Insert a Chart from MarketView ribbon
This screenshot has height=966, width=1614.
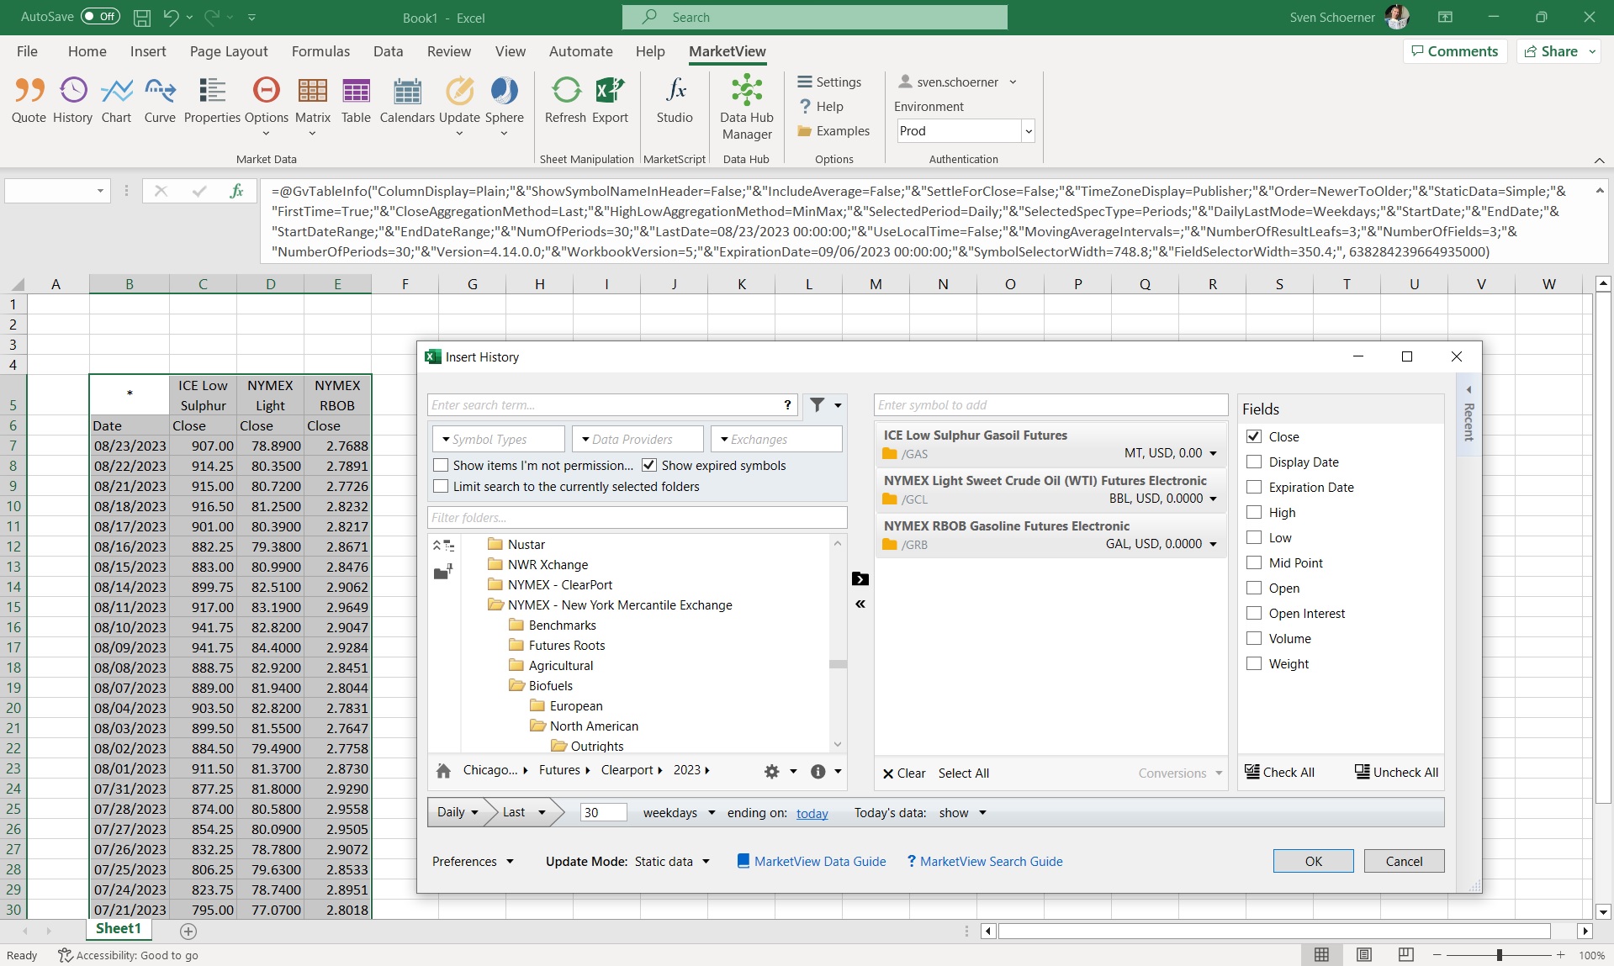[x=116, y=101]
